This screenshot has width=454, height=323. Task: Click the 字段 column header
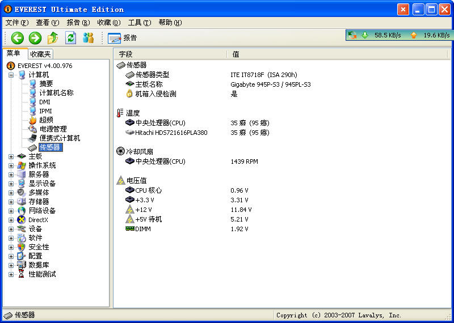pos(171,54)
